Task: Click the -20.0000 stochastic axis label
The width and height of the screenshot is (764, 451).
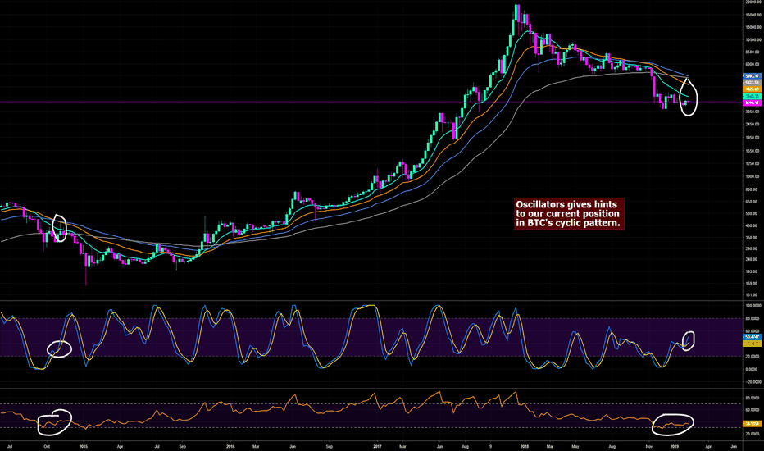Action: 753,382
